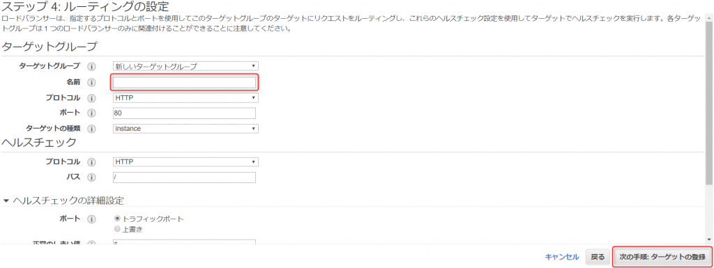Click info icon beside 名前 field

91,83
